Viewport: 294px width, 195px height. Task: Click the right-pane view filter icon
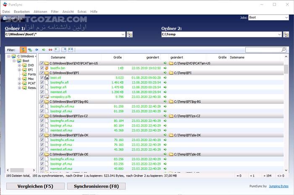pyautogui.click(x=64, y=50)
